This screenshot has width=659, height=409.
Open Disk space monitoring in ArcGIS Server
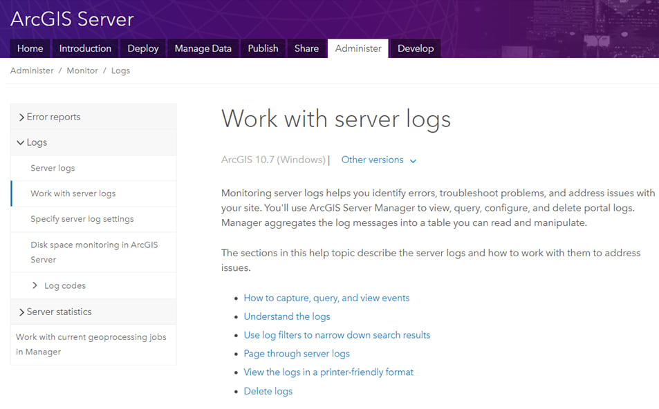point(94,252)
